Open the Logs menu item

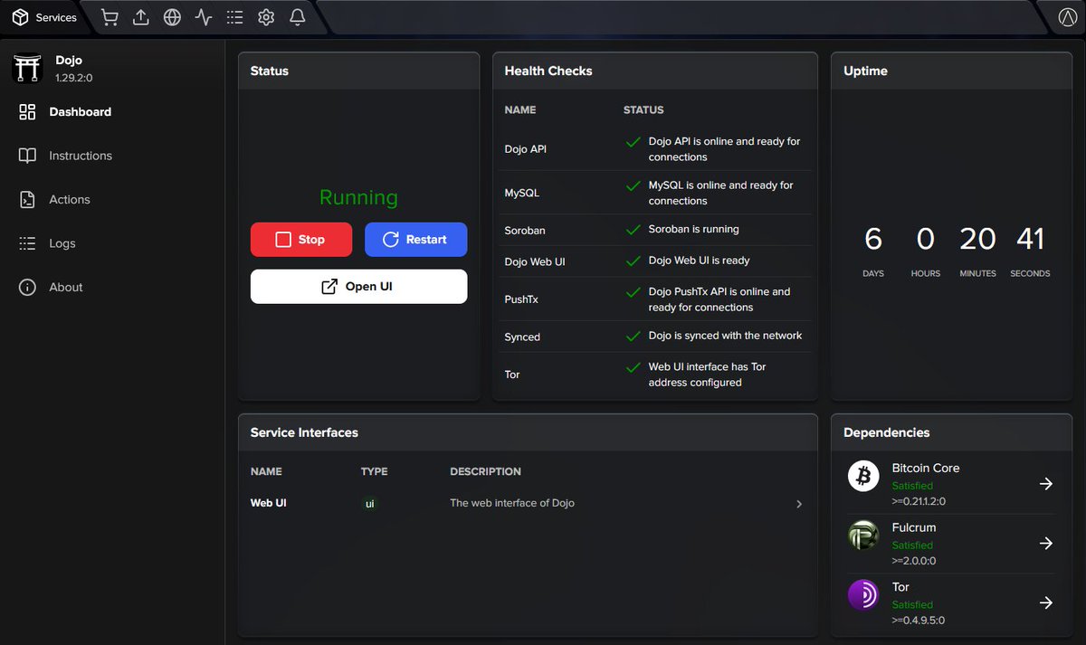point(112,243)
